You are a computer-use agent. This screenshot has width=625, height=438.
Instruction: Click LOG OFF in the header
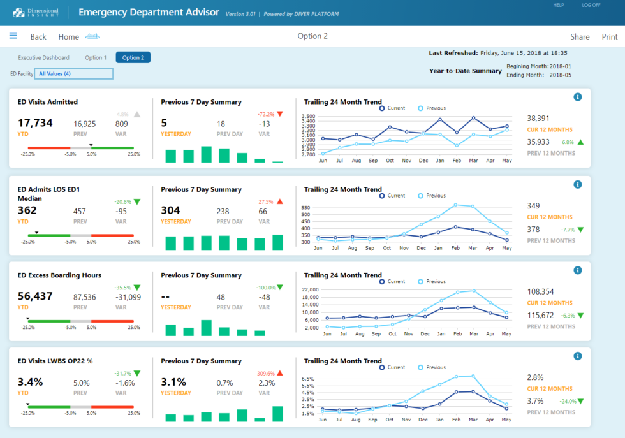click(592, 5)
